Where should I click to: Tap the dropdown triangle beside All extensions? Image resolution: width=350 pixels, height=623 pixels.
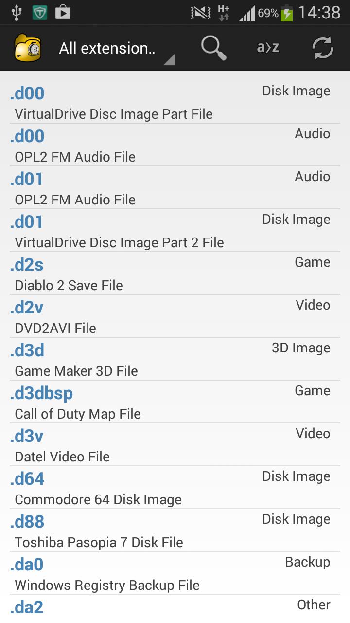[169, 60]
